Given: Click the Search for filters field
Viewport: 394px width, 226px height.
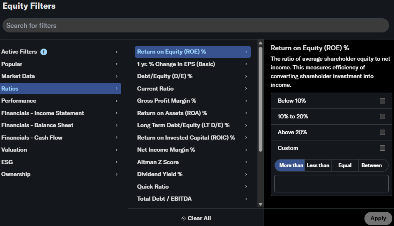Looking at the screenshot, I should pyautogui.click(x=197, y=25).
